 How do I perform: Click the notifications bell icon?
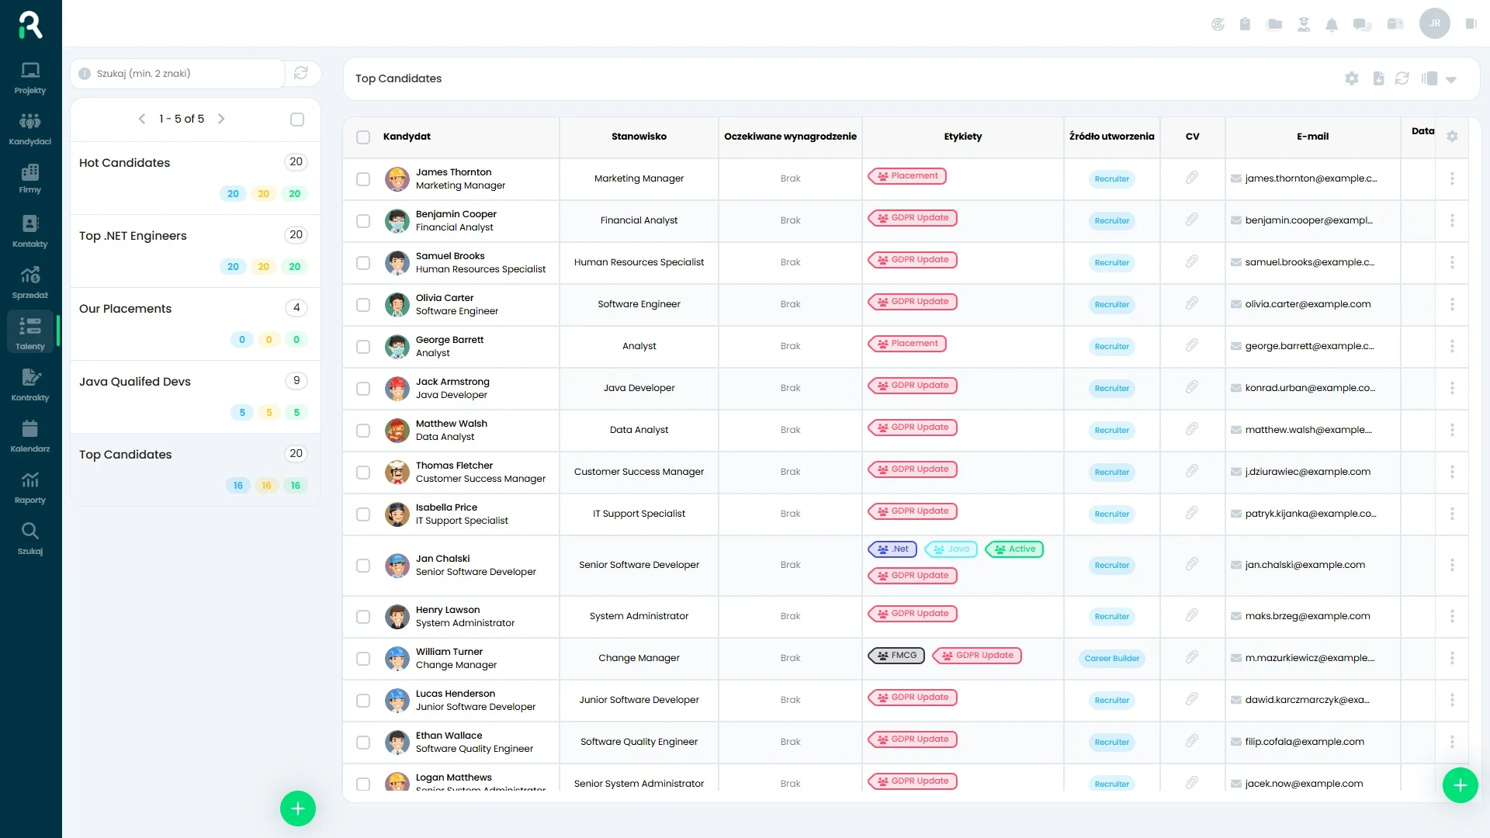pyautogui.click(x=1332, y=25)
